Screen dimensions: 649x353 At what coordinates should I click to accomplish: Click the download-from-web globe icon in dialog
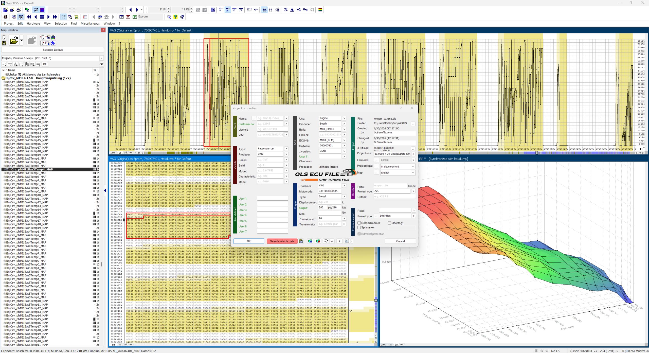click(x=310, y=241)
